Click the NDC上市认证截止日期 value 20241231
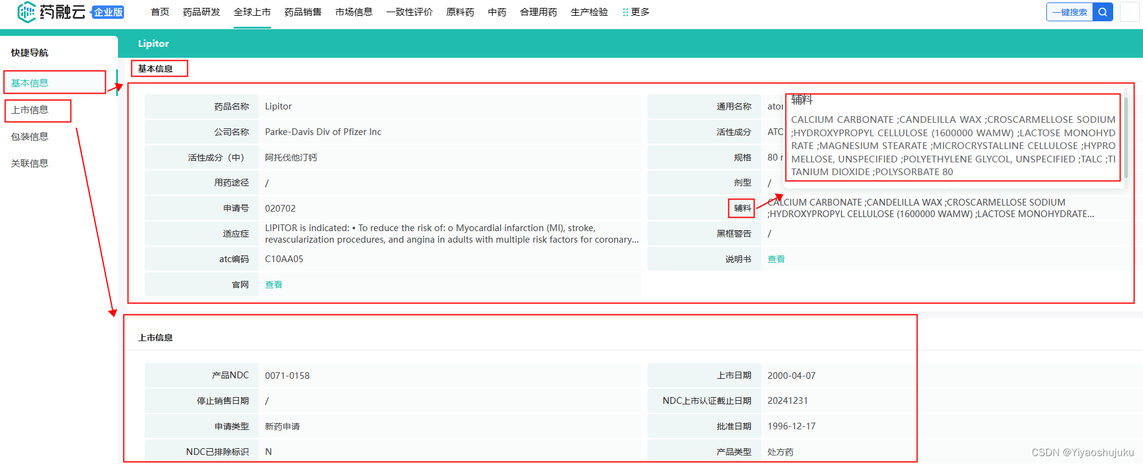 (x=788, y=401)
